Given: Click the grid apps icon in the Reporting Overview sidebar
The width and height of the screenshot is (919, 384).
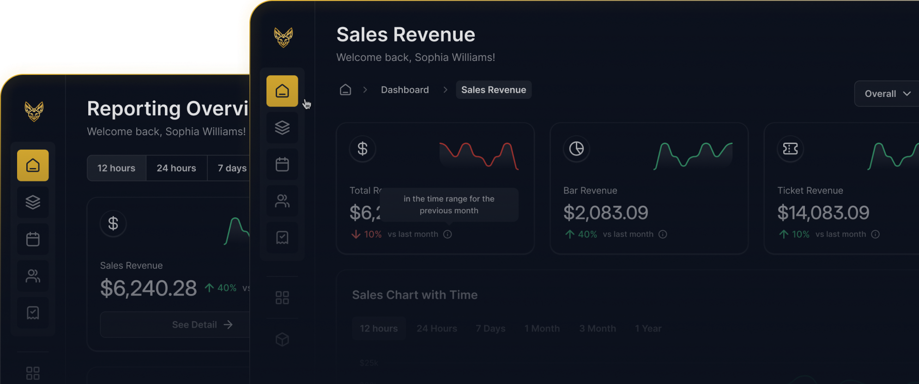Looking at the screenshot, I should [x=33, y=373].
